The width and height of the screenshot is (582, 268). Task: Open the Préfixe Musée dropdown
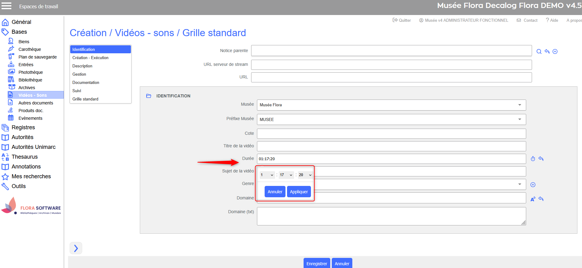(x=391, y=119)
